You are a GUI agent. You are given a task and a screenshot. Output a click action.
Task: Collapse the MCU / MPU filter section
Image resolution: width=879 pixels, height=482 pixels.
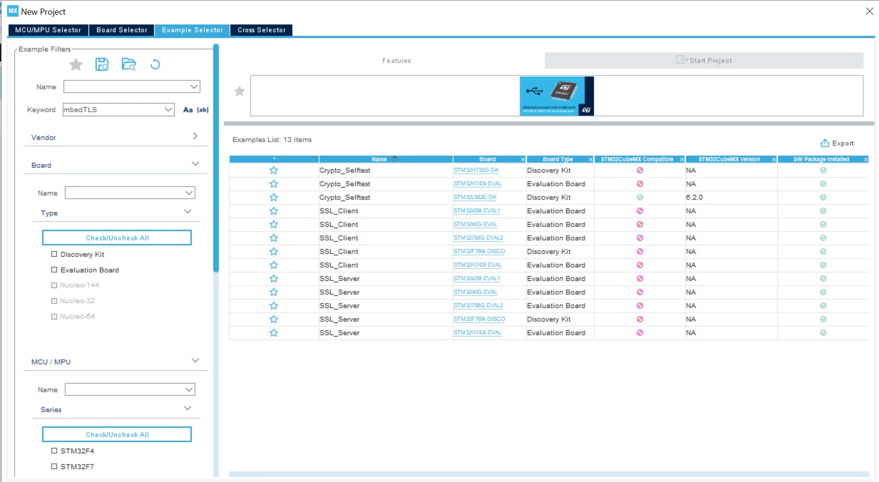[195, 361]
